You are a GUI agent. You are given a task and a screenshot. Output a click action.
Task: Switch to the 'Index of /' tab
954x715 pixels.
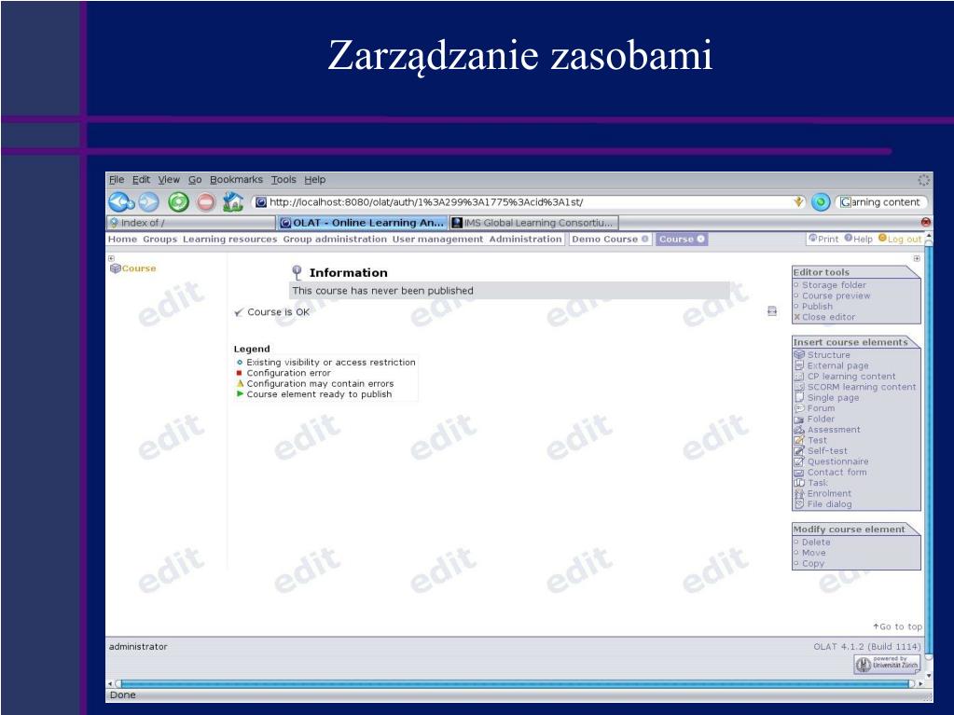[190, 223]
